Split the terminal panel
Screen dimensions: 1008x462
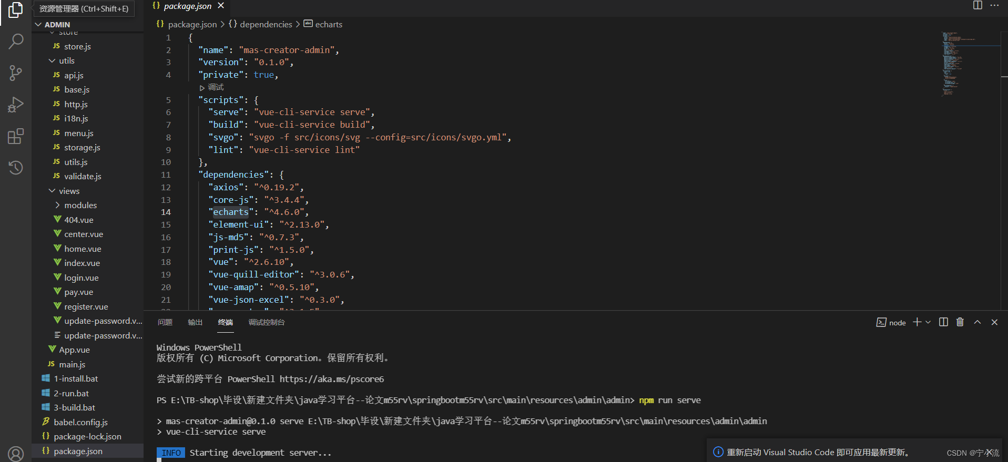click(943, 322)
